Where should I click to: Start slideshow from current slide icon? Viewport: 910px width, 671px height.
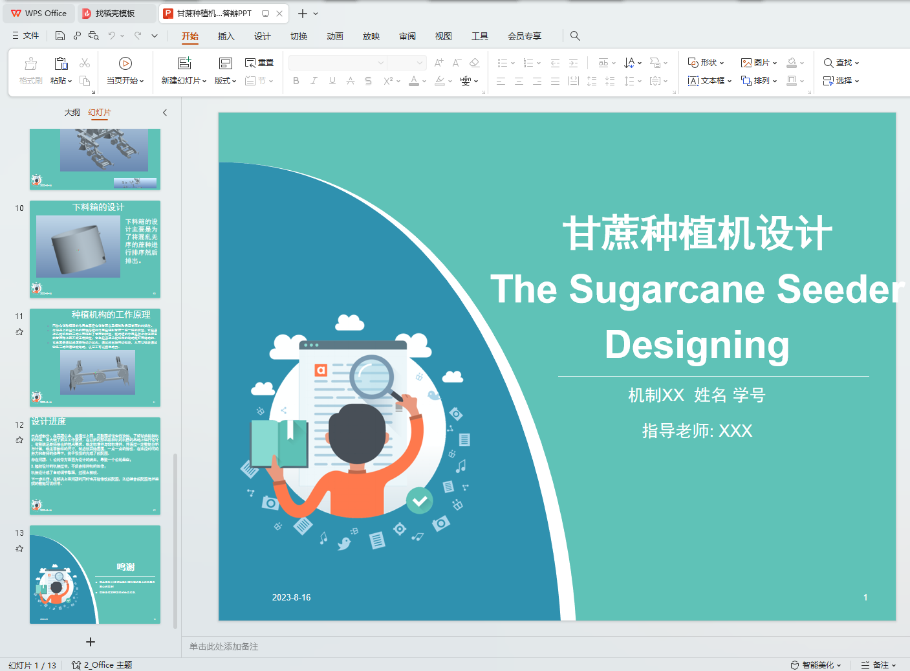point(125,63)
